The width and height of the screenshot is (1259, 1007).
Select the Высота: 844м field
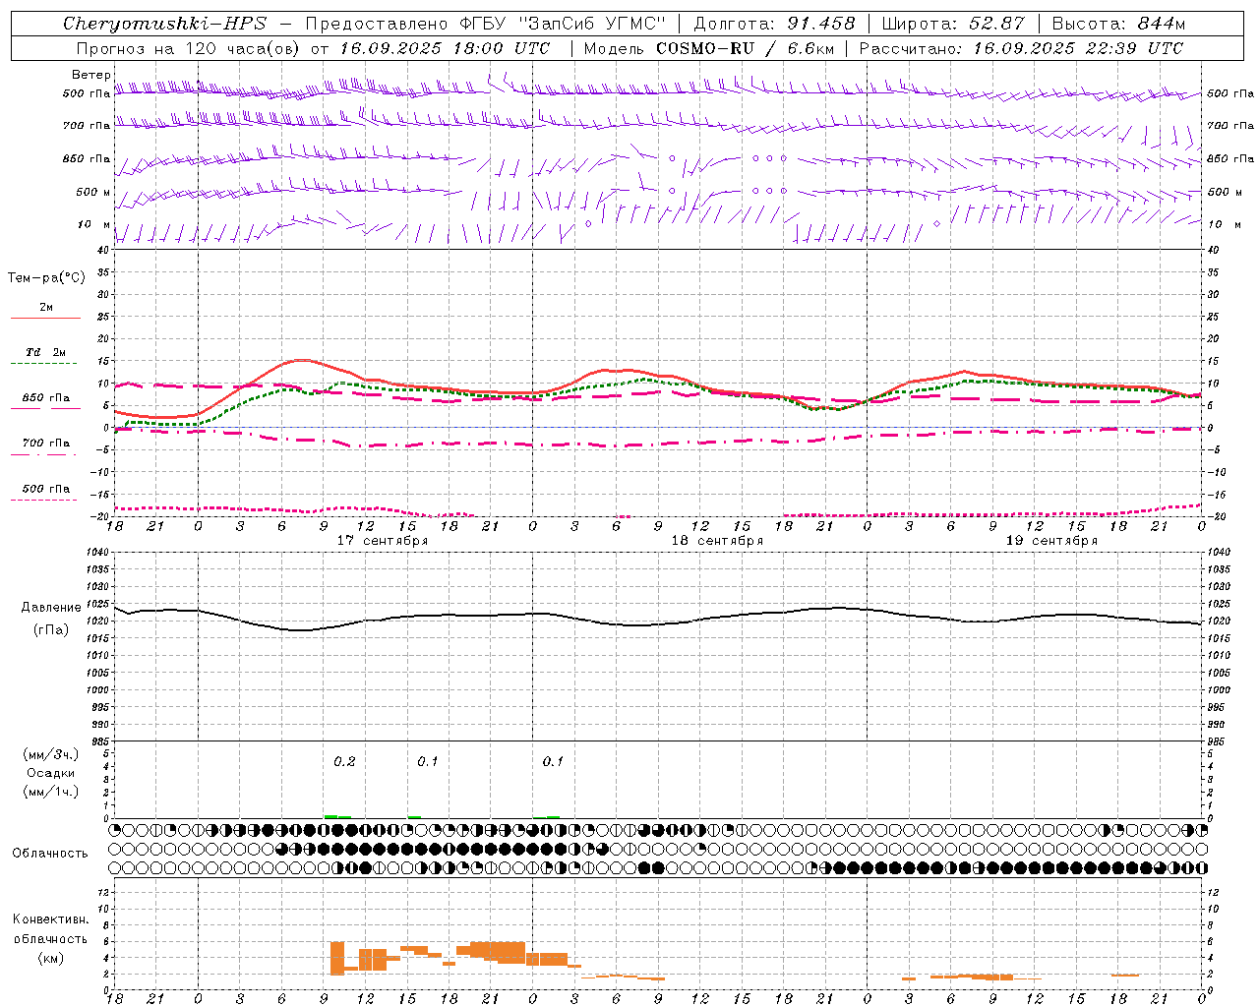tap(1118, 24)
